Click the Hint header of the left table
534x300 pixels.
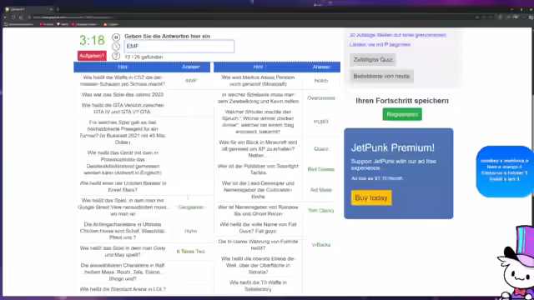click(x=123, y=67)
